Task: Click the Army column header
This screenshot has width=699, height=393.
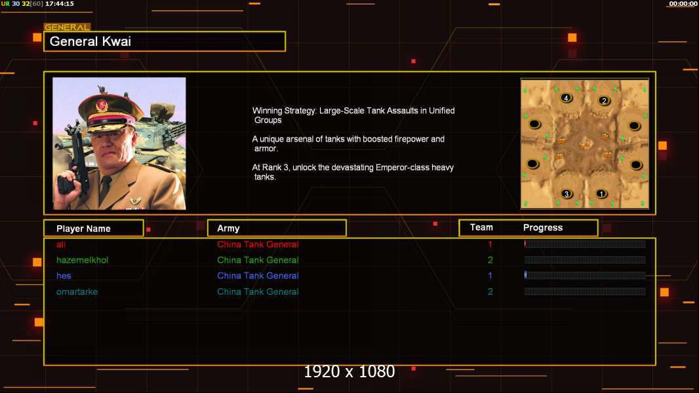Action: [277, 229]
